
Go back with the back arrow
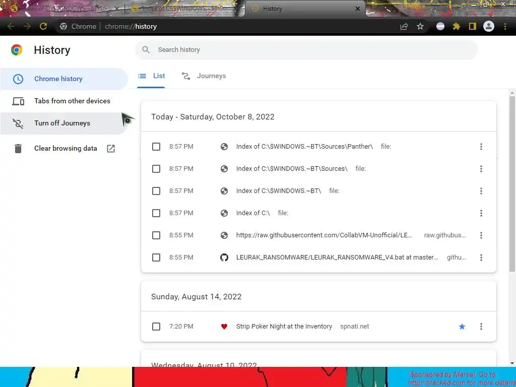[x=11, y=26]
